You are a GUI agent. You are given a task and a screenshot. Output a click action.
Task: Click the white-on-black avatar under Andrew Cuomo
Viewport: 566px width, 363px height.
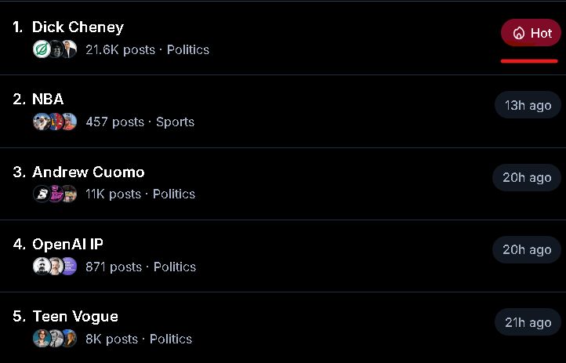click(x=42, y=194)
